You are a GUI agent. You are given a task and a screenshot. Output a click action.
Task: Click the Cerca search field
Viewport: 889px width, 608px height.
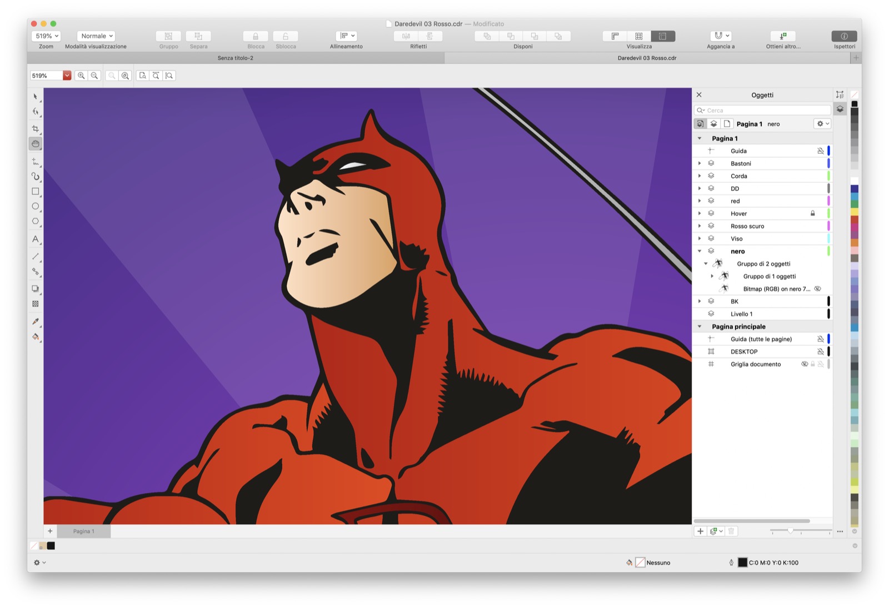point(762,110)
